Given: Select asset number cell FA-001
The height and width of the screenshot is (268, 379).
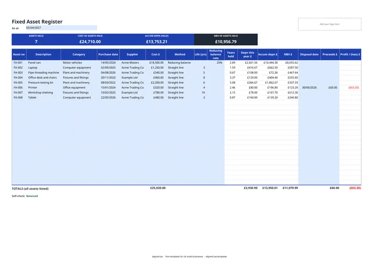Looking at the screenshot, I should click(19, 63).
